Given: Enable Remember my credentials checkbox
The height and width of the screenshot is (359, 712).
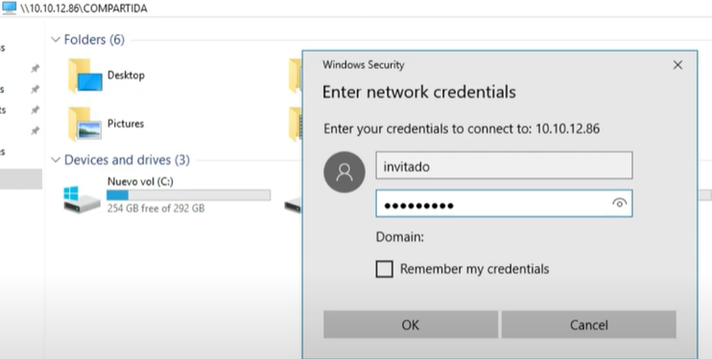Looking at the screenshot, I should click(x=384, y=269).
